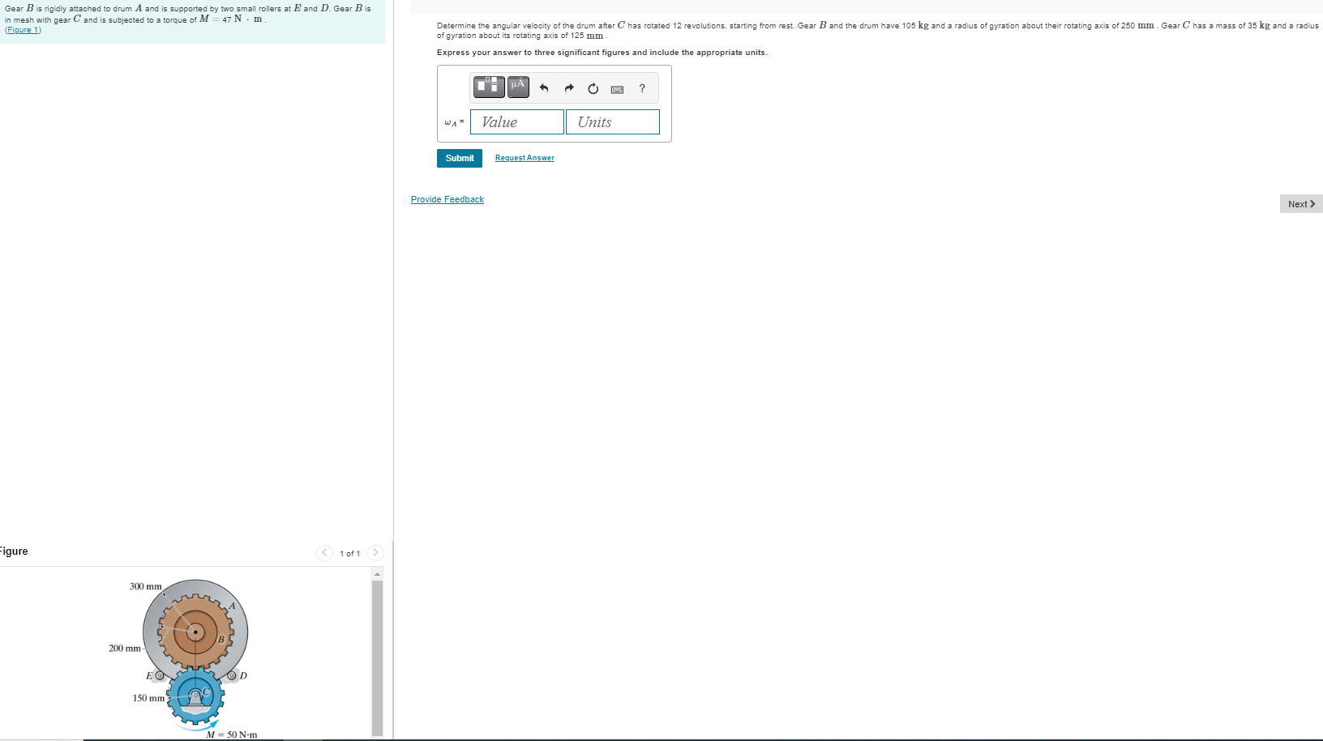
Task: Click the left chevron to view previous figure
Action: pos(324,552)
